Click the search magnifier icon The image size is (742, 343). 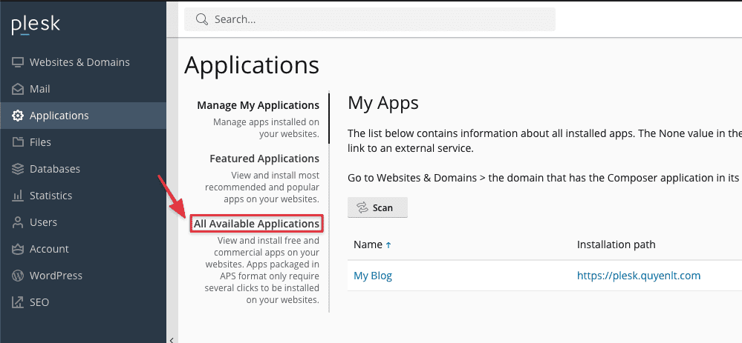tap(201, 20)
